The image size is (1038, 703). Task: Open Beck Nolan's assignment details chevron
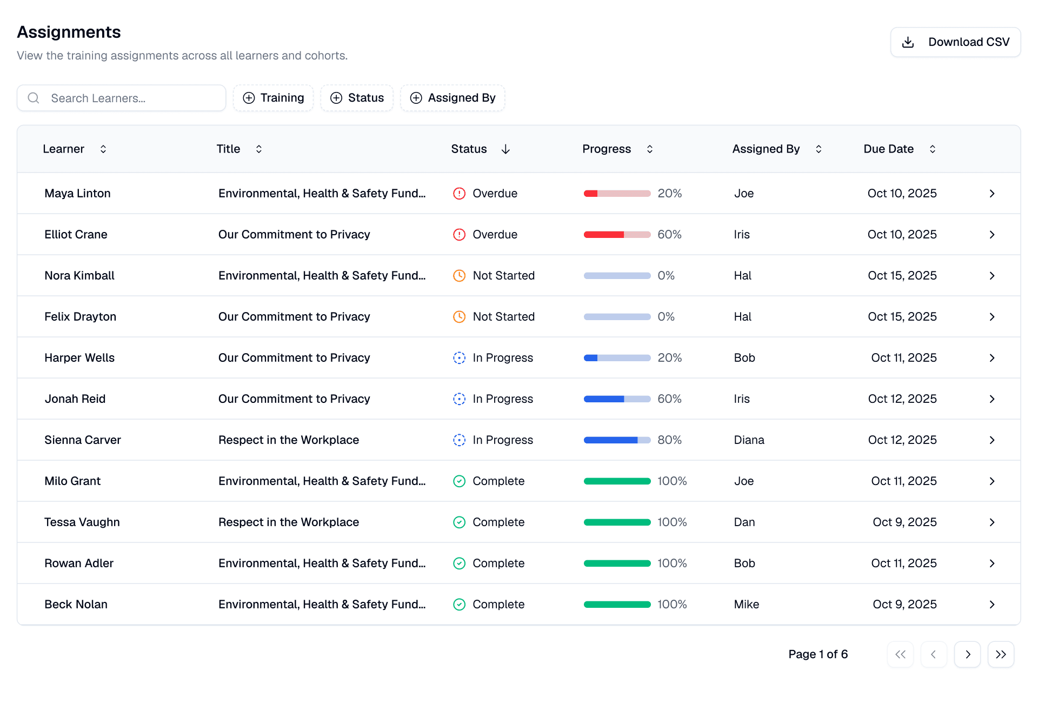[992, 605]
